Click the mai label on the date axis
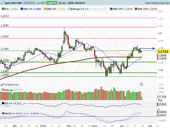Image resolution: width=170 pixels, height=128 pixels. click(150, 126)
